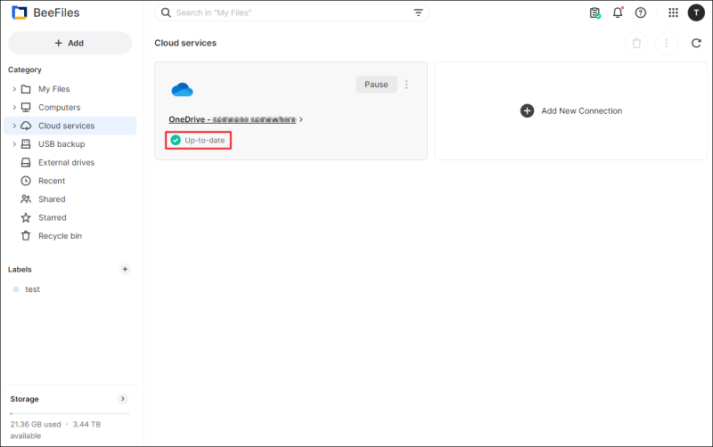
Task: Open External drives category
Action: click(66, 163)
